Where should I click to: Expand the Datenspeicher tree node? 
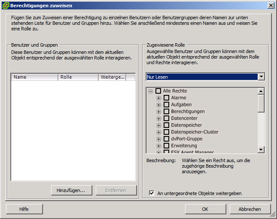(158, 125)
